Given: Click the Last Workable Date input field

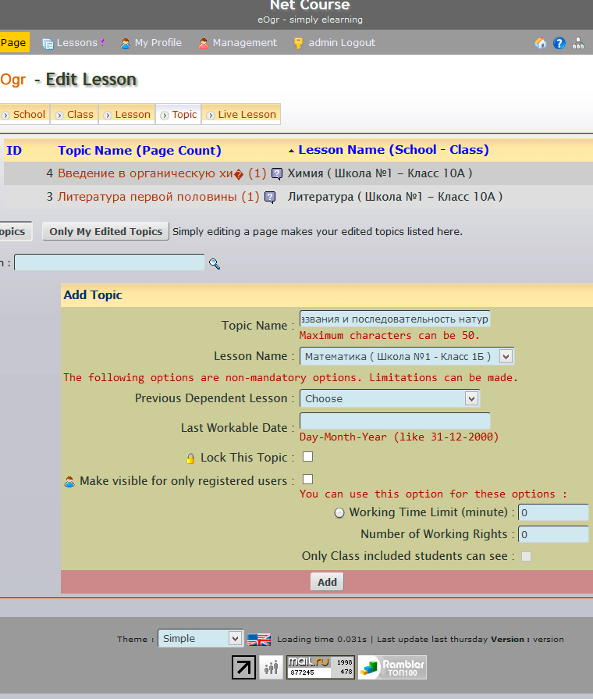Looking at the screenshot, I should (x=395, y=421).
